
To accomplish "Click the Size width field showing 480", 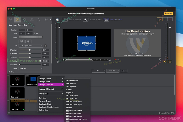I will [22, 34].
